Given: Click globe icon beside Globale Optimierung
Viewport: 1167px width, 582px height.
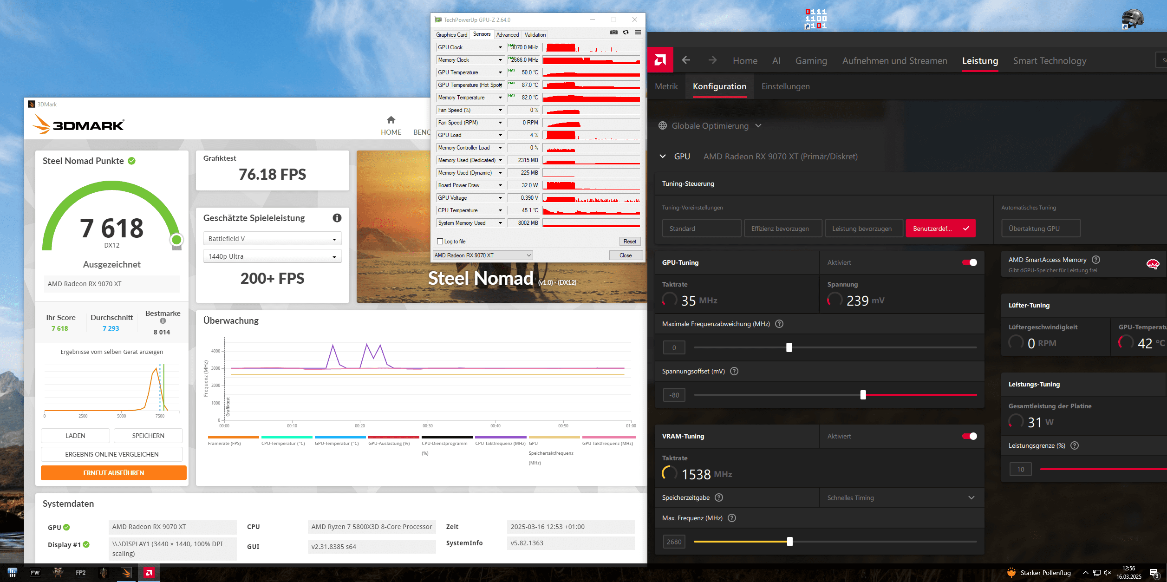Looking at the screenshot, I should coord(663,125).
